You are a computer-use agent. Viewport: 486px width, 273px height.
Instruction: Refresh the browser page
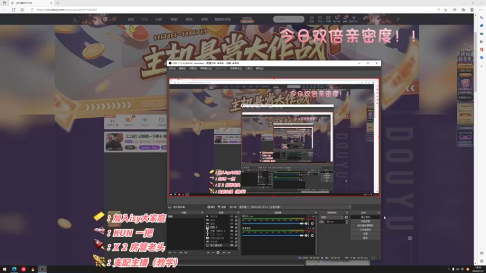coord(13,10)
